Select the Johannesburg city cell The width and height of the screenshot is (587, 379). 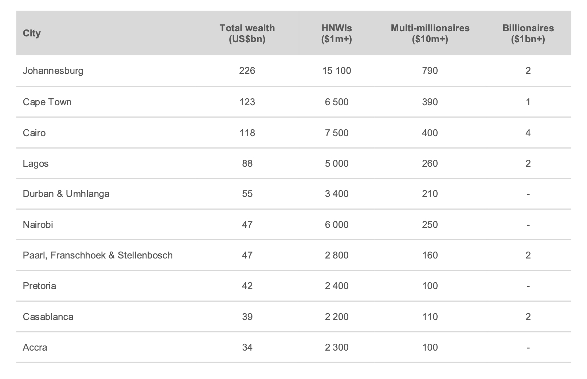point(53,71)
